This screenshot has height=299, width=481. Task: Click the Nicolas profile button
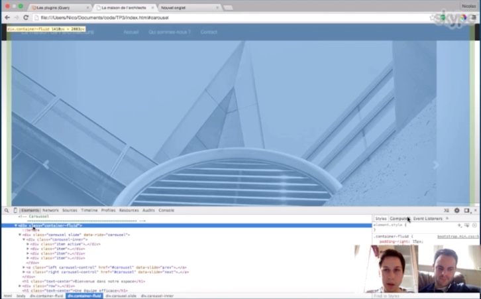[x=468, y=6]
